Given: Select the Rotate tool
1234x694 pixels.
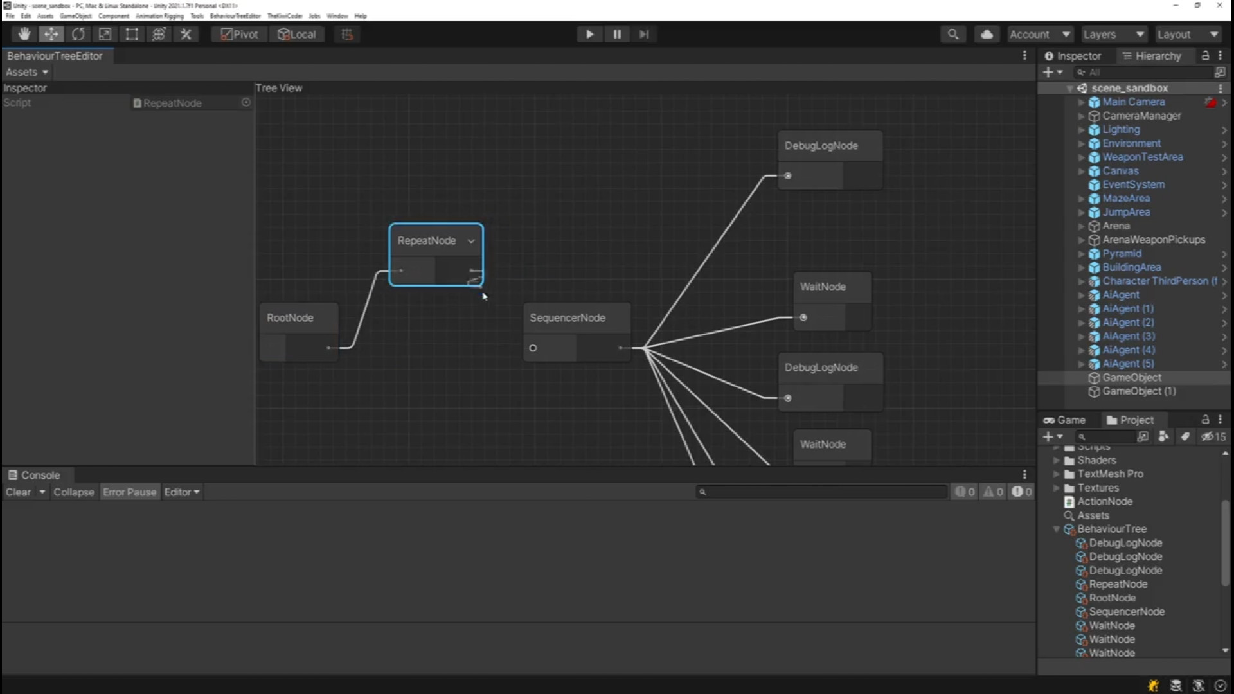Looking at the screenshot, I should tap(78, 34).
